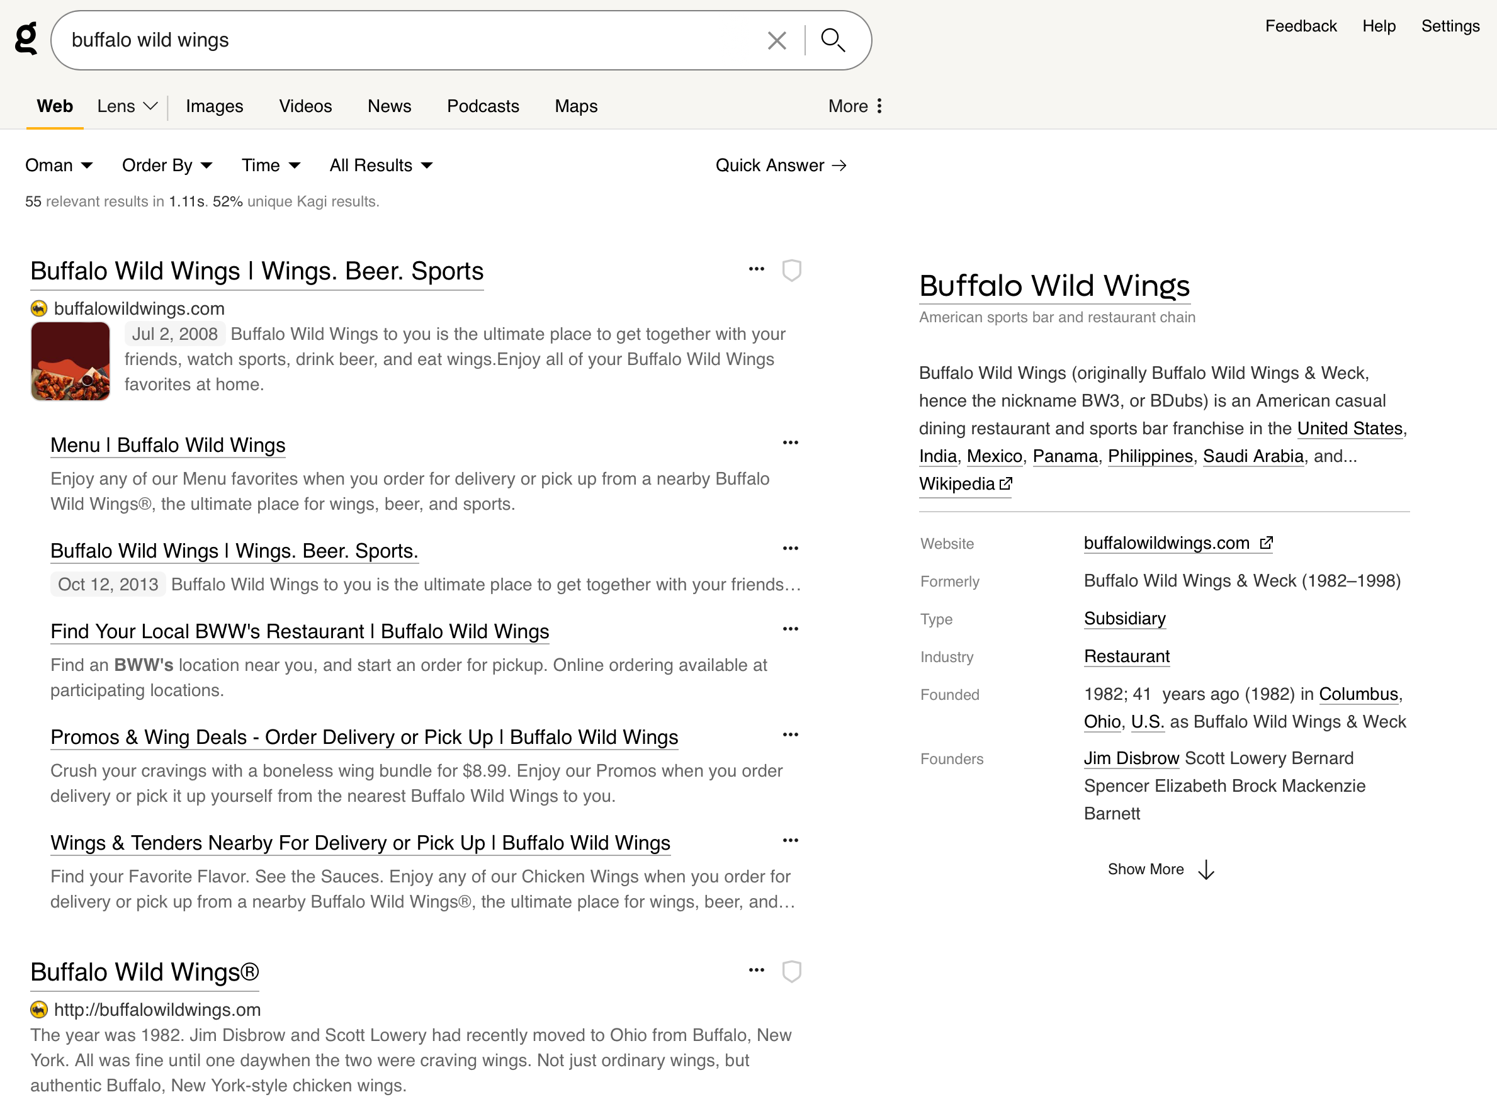The height and width of the screenshot is (1114, 1497).
Task: Focus the search input field
Action: (x=411, y=40)
